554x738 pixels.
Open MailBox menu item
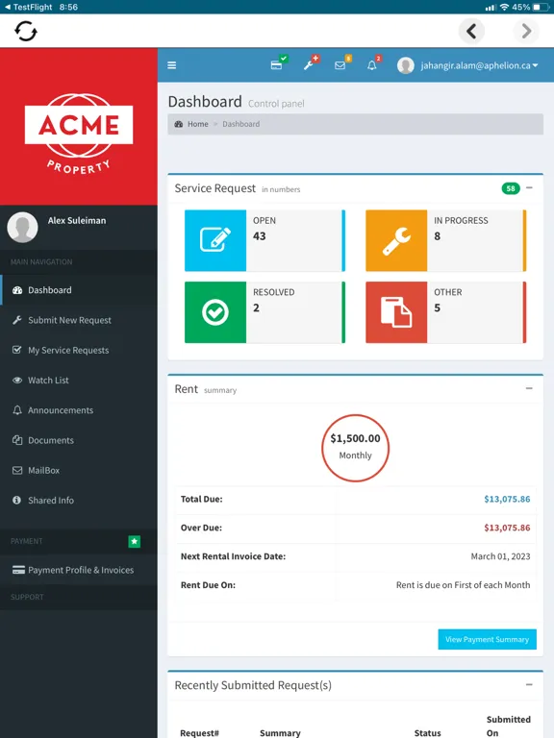point(79,471)
